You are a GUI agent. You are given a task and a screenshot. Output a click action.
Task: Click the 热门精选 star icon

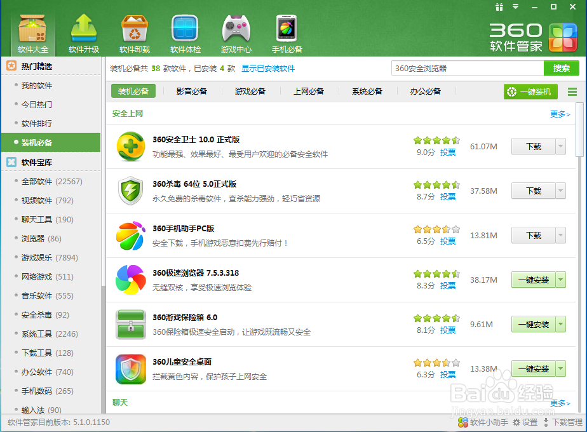pos(11,66)
